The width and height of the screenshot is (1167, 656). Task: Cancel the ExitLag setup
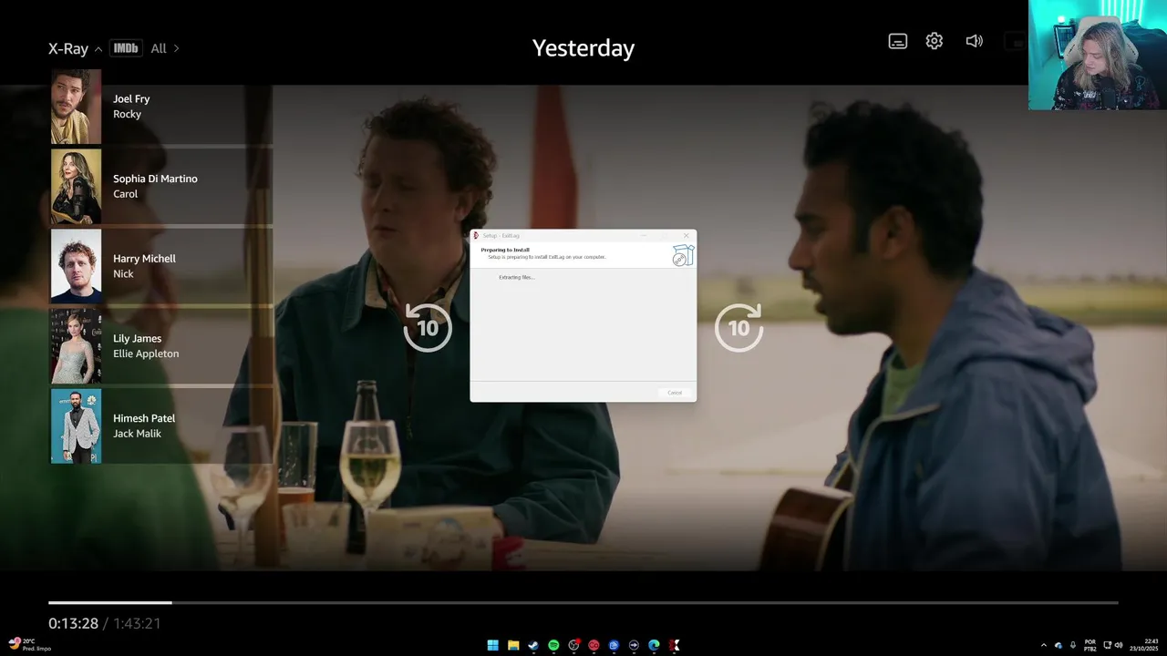click(x=675, y=393)
